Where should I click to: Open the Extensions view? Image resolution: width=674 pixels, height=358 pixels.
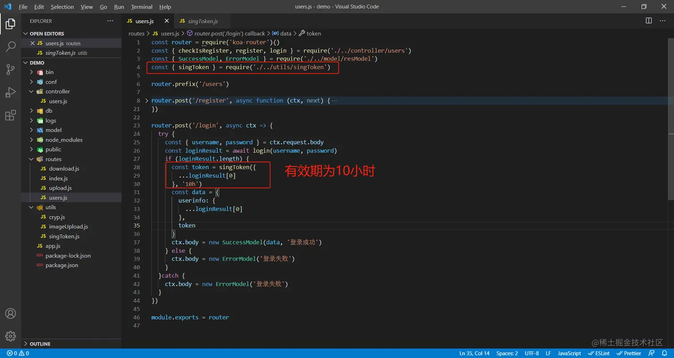point(10,116)
